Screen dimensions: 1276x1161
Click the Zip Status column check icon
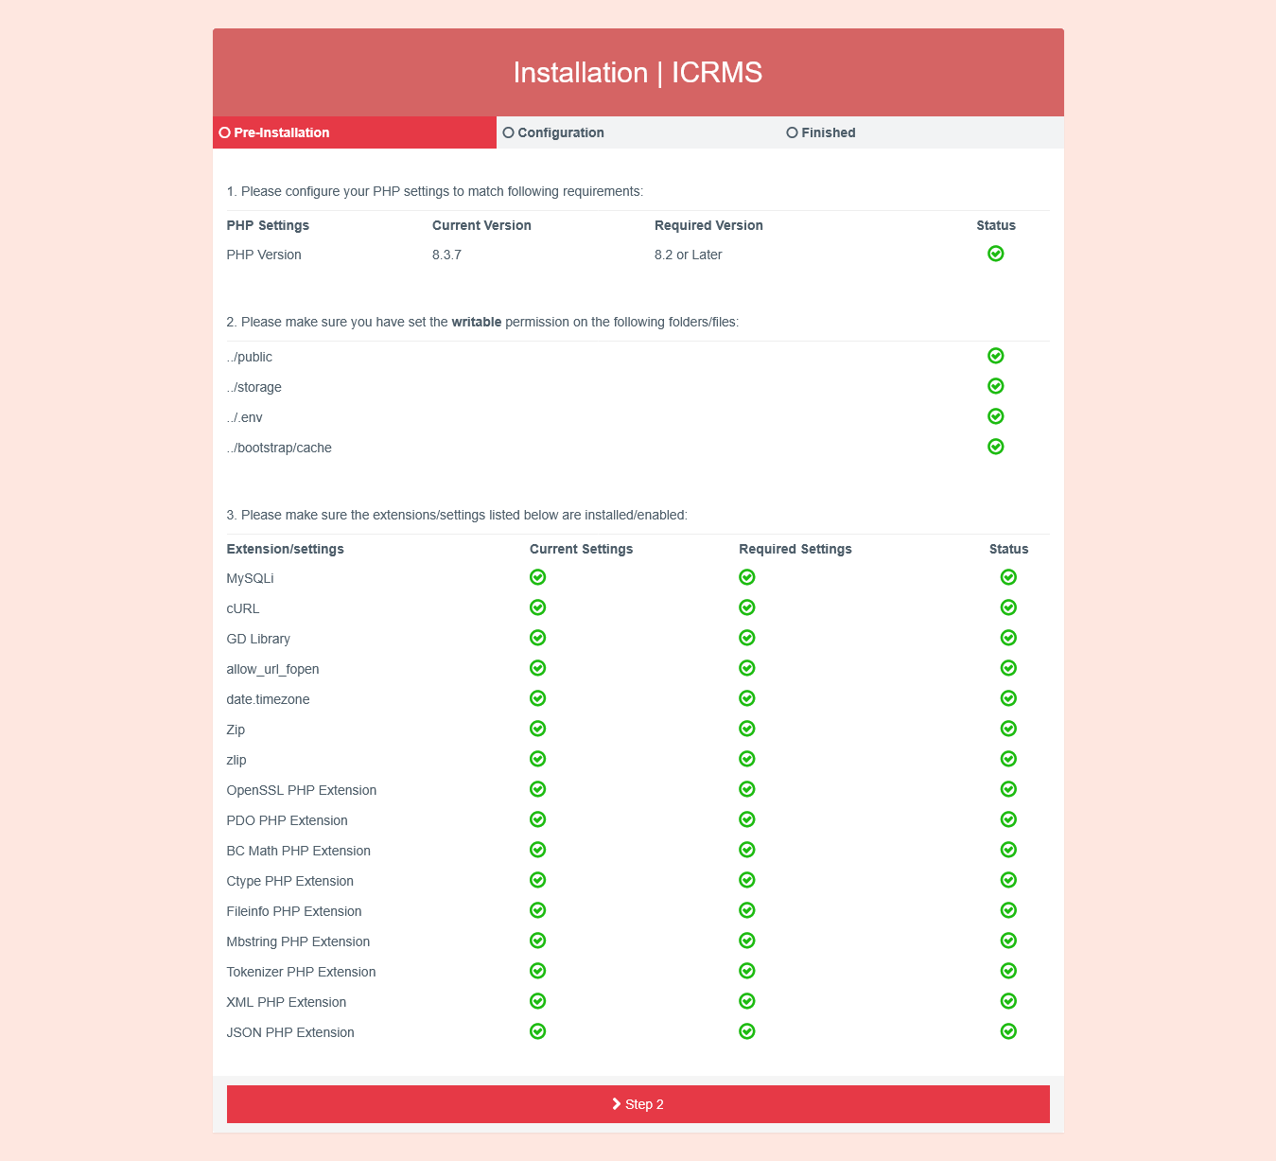(1008, 729)
